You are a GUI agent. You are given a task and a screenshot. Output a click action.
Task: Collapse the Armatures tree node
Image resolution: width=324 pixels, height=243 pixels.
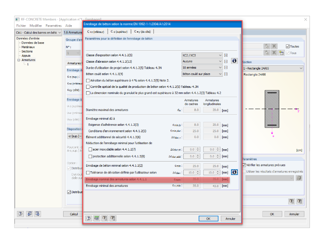(x=19, y=60)
